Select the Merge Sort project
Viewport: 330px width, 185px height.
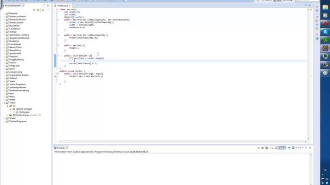coord(14,66)
